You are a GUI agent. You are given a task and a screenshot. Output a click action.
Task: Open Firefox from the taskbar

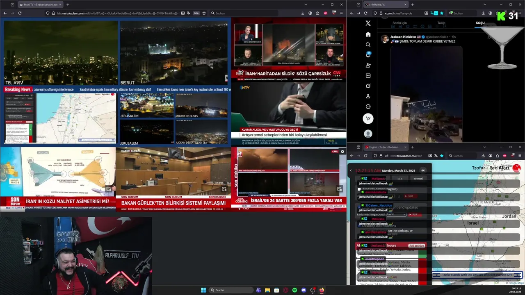pyautogui.click(x=322, y=290)
